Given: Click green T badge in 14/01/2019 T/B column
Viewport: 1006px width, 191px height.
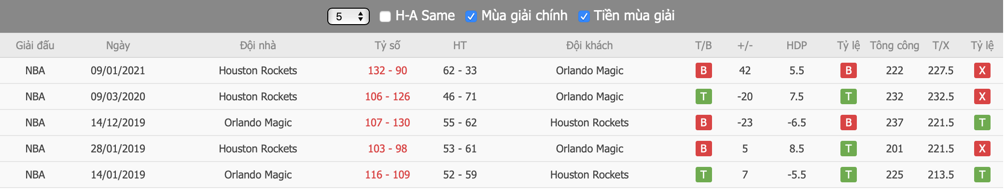Looking at the screenshot, I should pyautogui.click(x=703, y=175).
